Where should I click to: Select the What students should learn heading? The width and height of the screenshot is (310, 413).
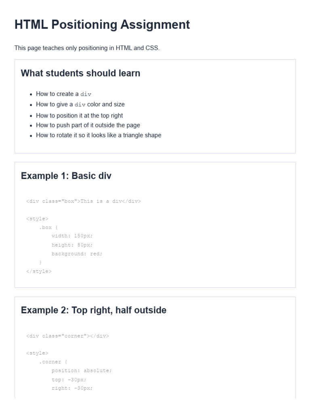tap(80, 73)
